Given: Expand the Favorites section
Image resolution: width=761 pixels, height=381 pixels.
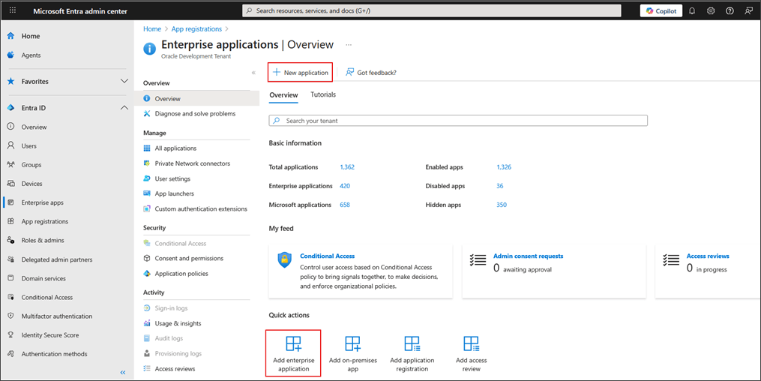Looking at the screenshot, I should click(x=124, y=81).
